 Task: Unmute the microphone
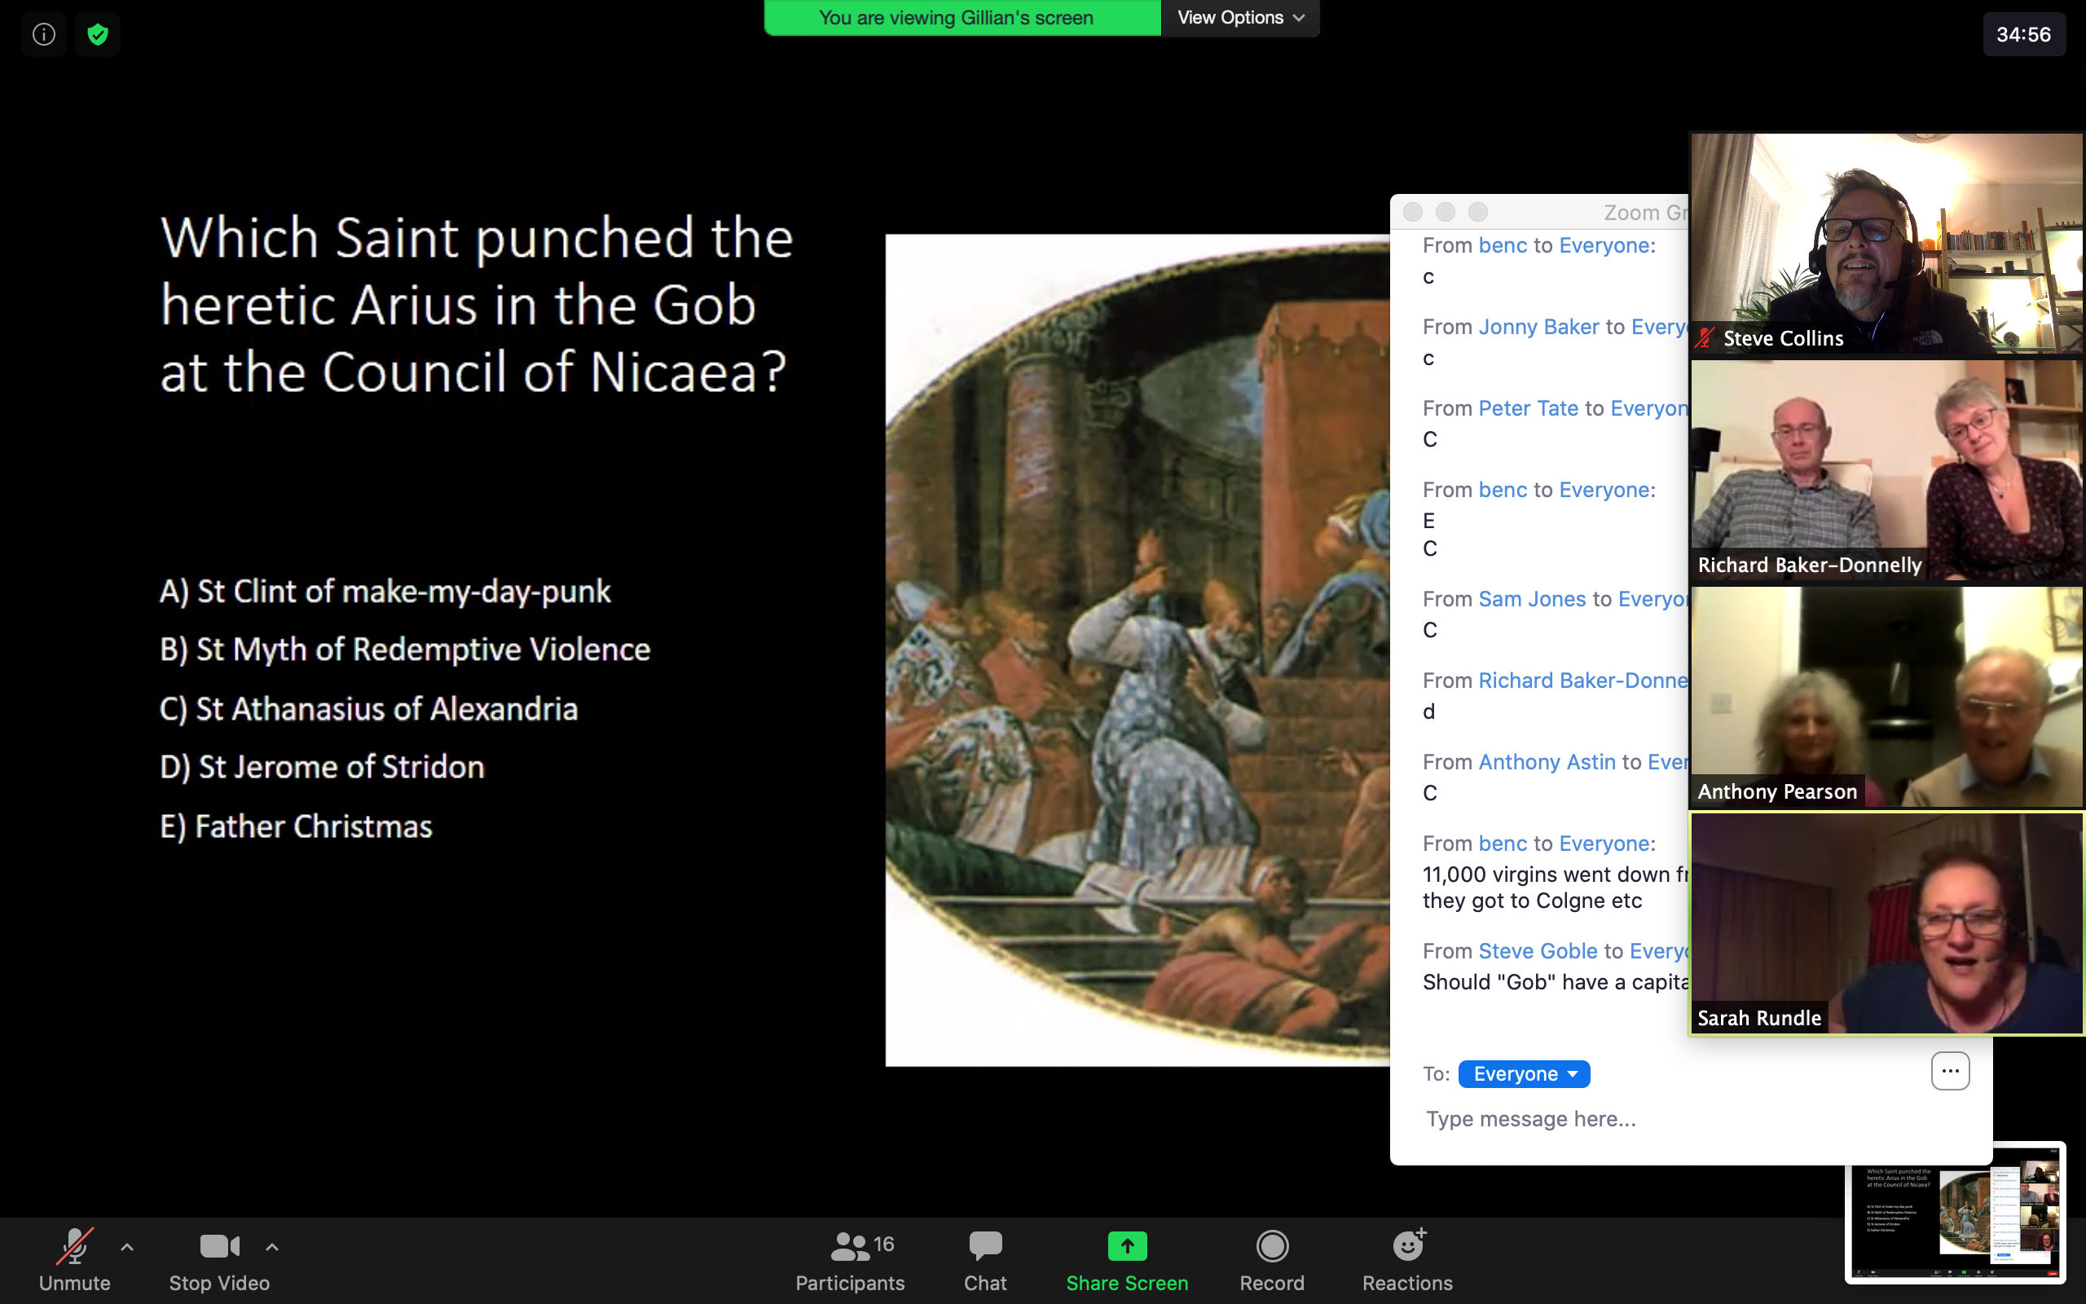click(x=74, y=1260)
